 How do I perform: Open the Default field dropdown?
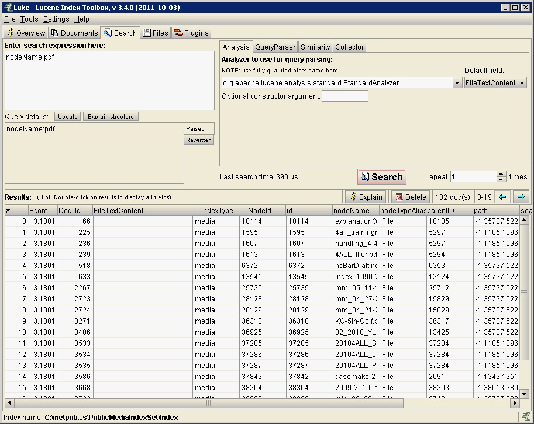[x=495, y=82]
